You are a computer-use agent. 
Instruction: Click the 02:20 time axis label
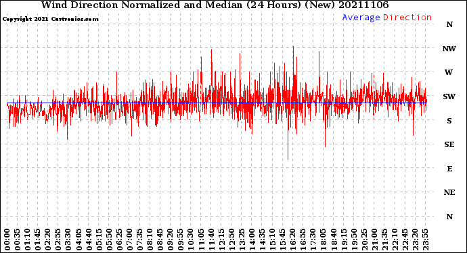pos(48,240)
